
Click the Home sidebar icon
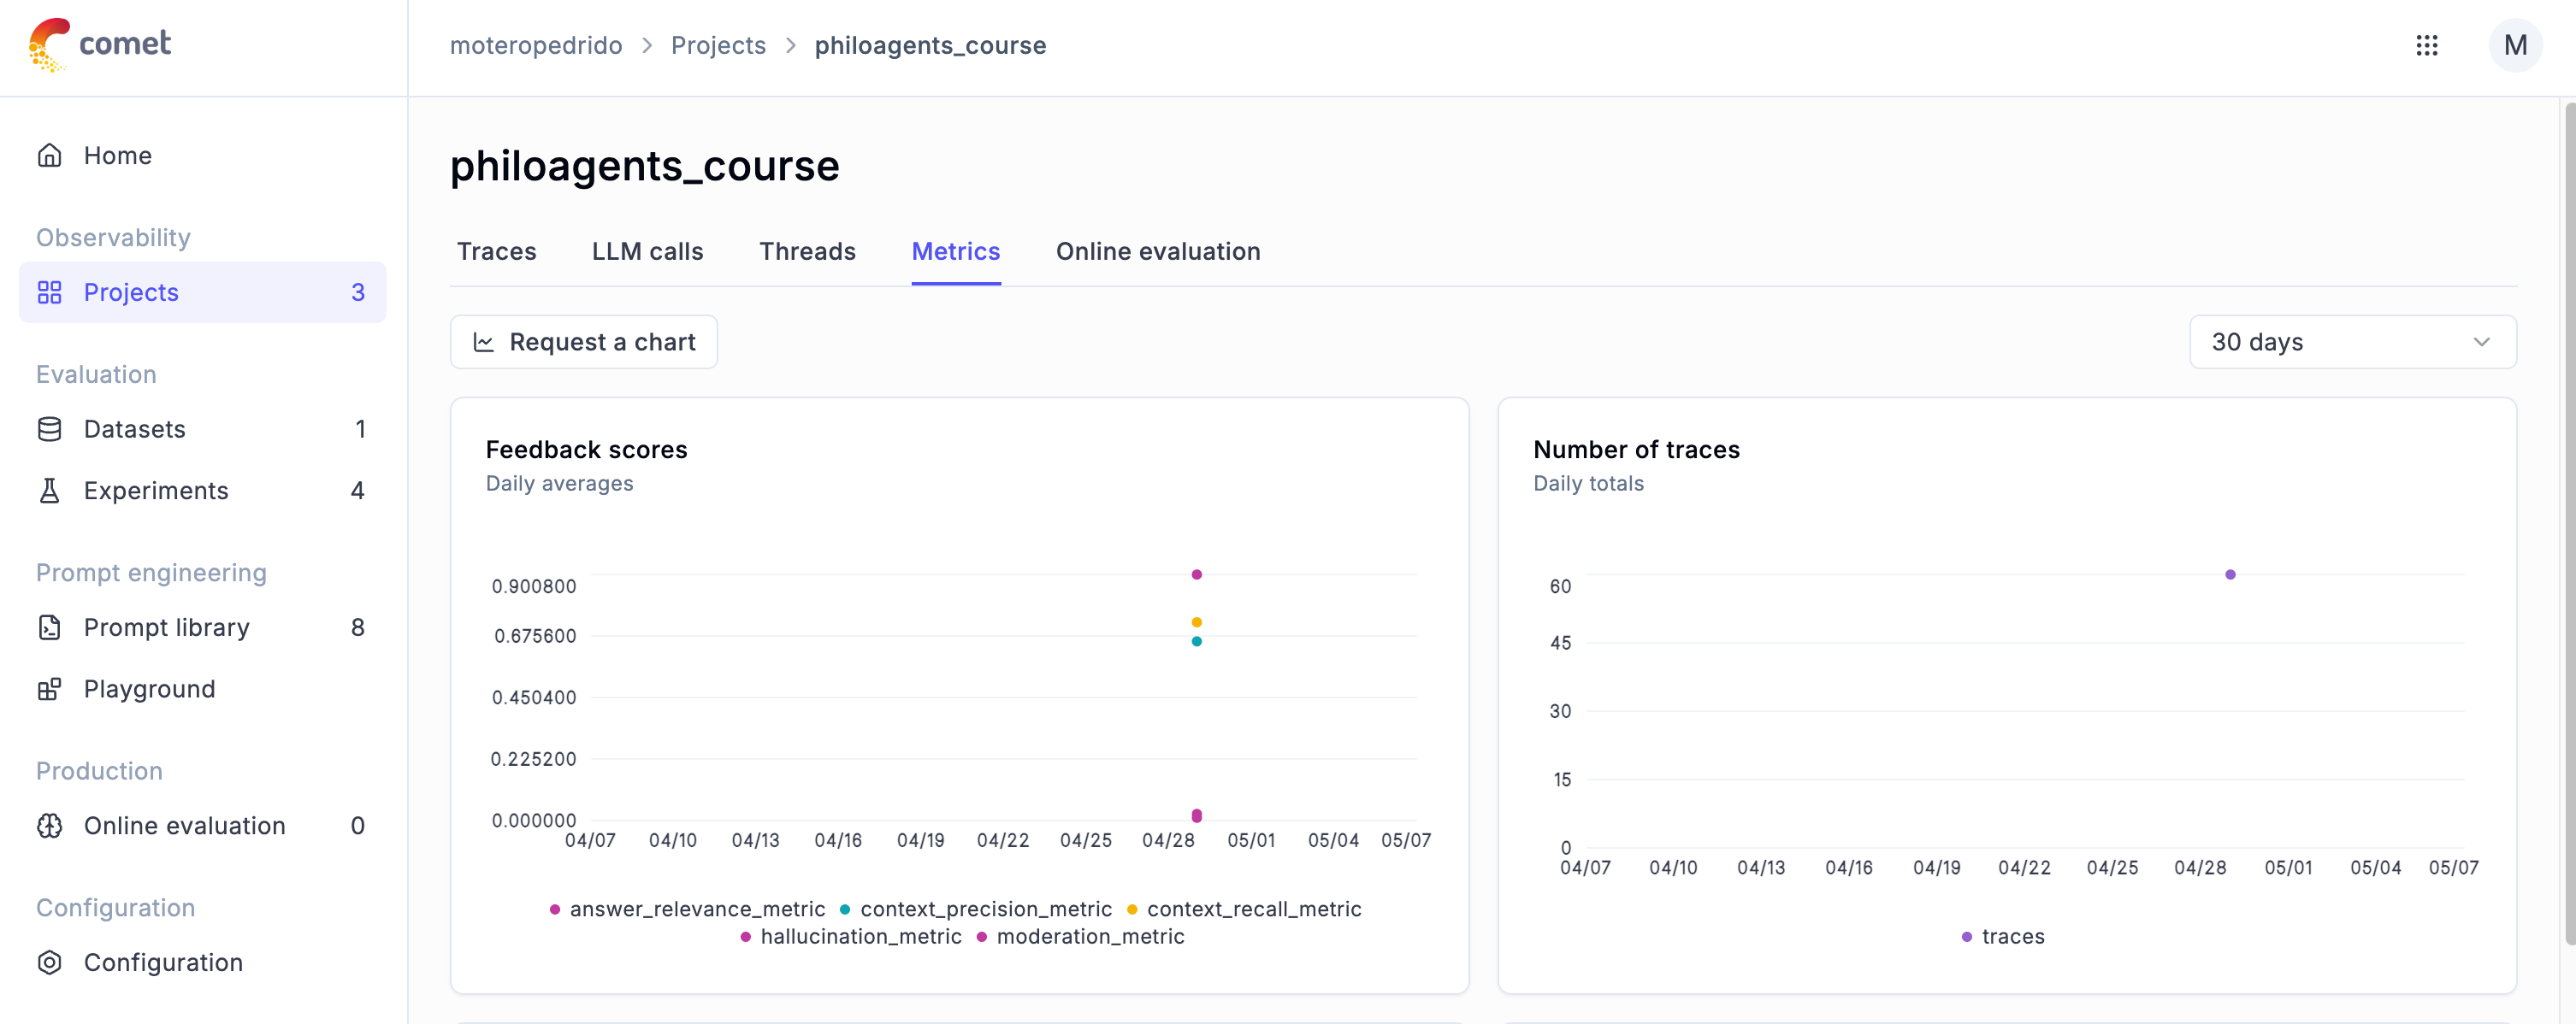pos(49,156)
